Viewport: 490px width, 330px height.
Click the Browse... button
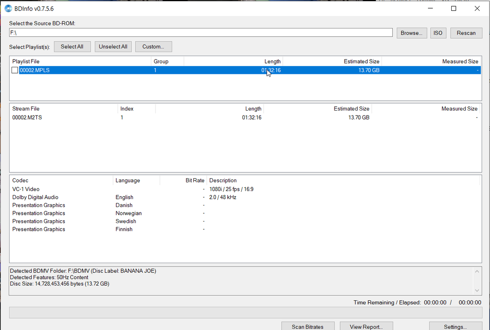click(412, 33)
